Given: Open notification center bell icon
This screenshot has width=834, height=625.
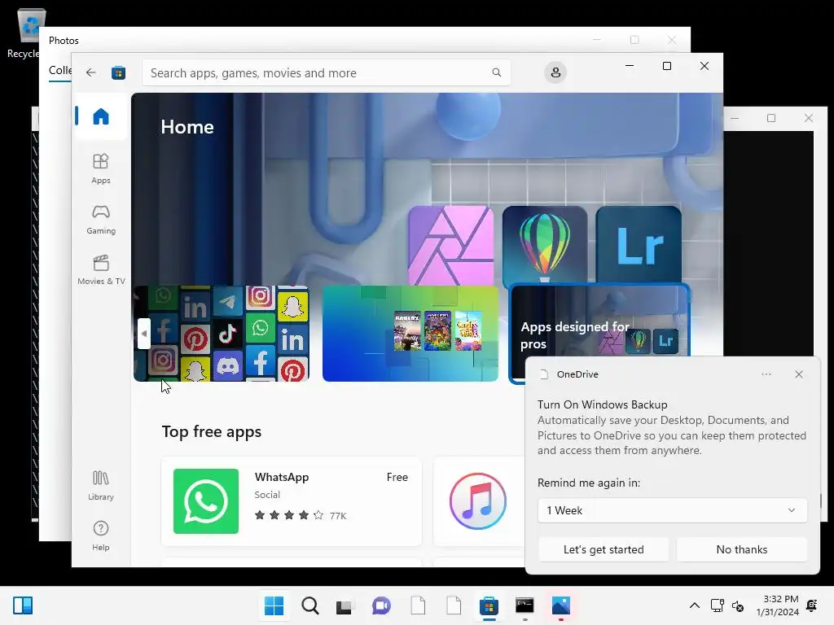Looking at the screenshot, I should [x=812, y=605].
